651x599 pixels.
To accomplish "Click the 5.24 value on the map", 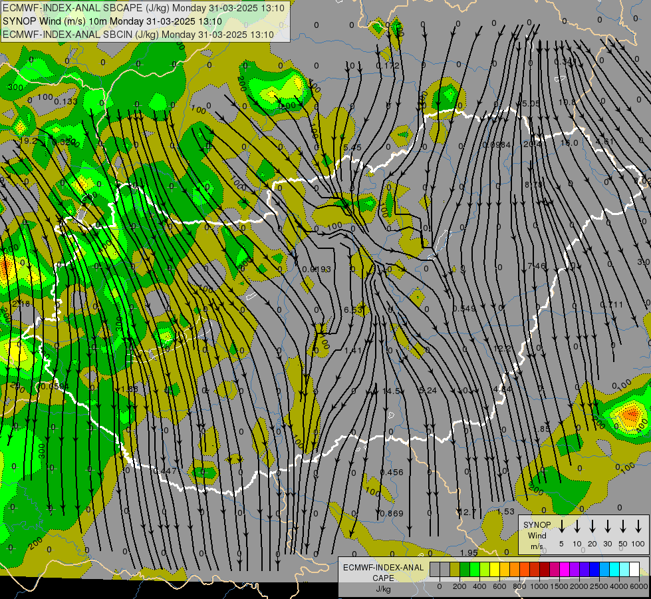I will (428, 390).
